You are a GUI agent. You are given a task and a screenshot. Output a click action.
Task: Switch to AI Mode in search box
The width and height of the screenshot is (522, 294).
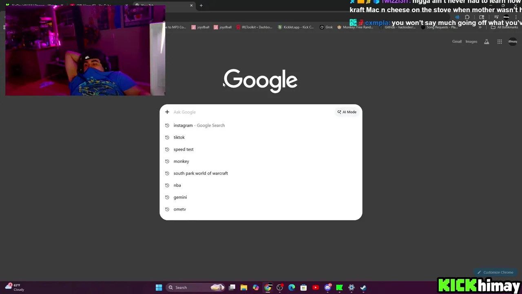347,112
